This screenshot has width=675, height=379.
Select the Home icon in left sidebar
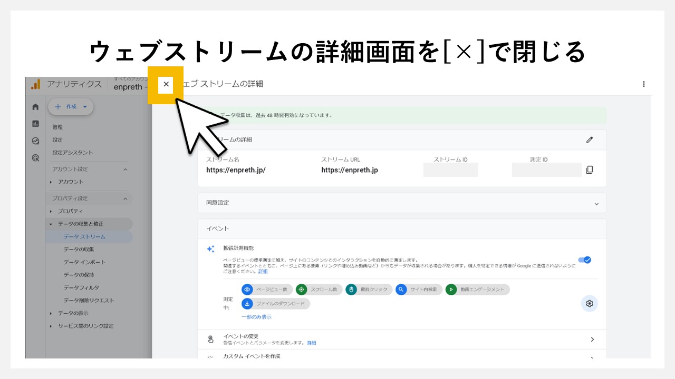35,106
